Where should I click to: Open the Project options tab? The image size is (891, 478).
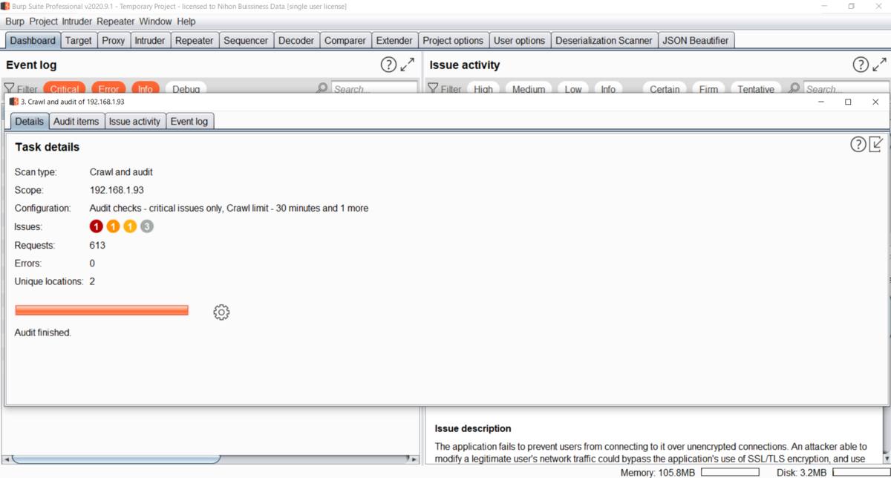453,41
